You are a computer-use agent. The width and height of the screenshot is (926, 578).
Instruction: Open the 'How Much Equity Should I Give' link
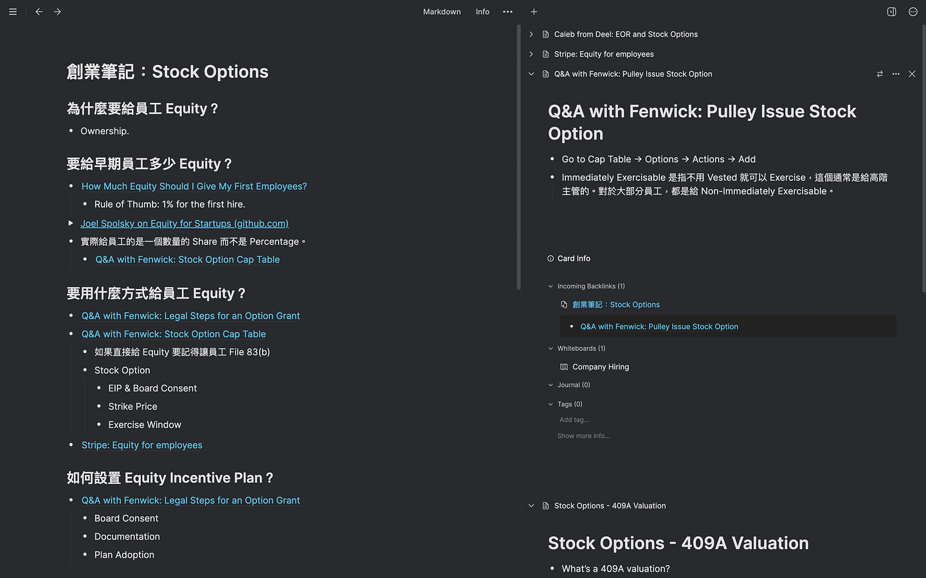[194, 186]
